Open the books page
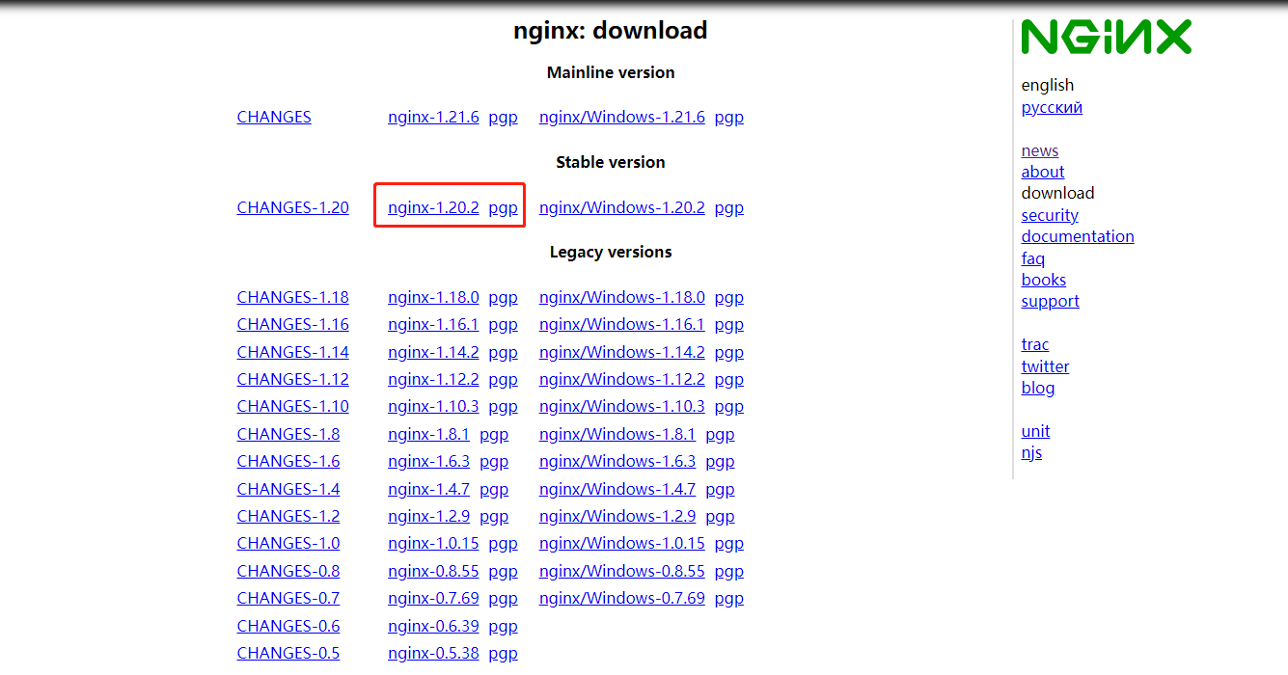Screen dimensions: 1288x675 [x=1044, y=280]
